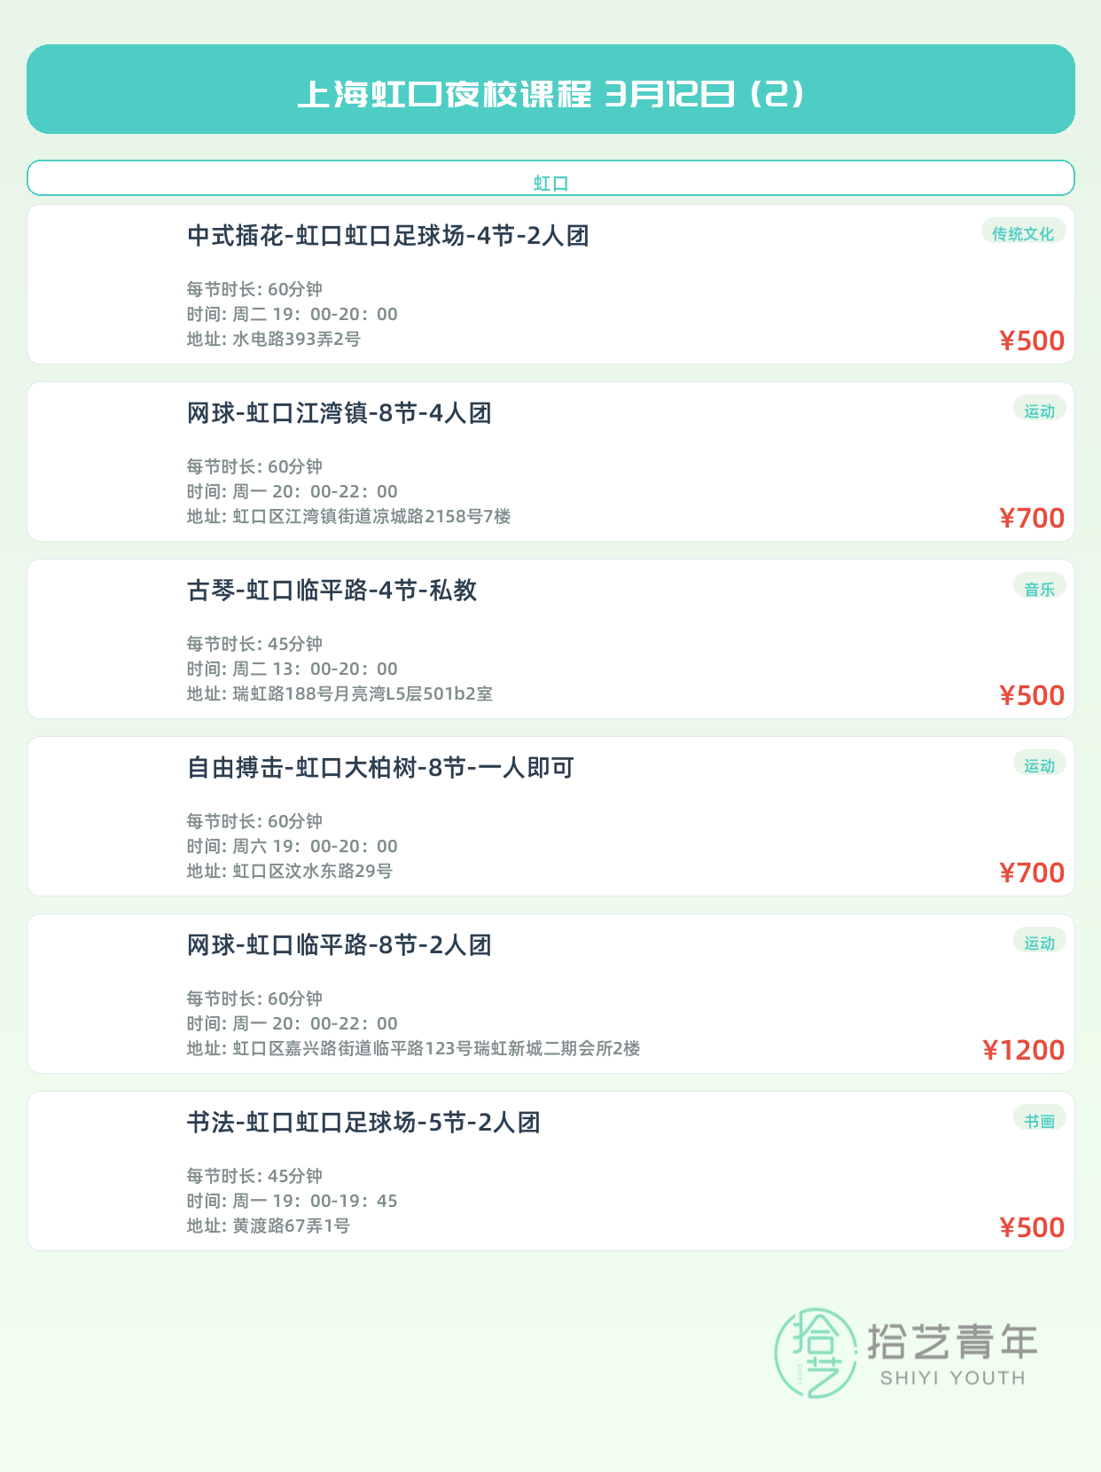Open the 书法-虹口虹口足球场 course title
Screen dimensions: 1101x1472
click(363, 1123)
